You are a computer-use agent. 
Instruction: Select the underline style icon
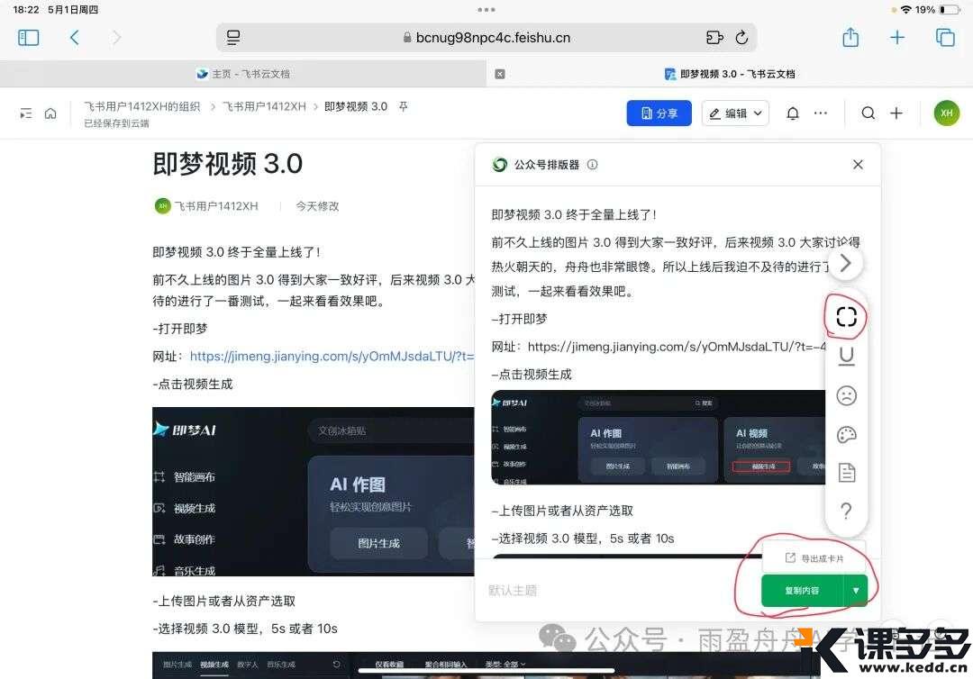[x=846, y=357]
